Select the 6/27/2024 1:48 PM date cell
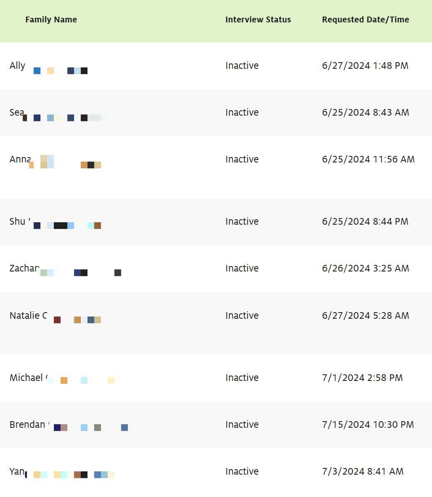Screen dimensions: 432x497 tap(365, 65)
